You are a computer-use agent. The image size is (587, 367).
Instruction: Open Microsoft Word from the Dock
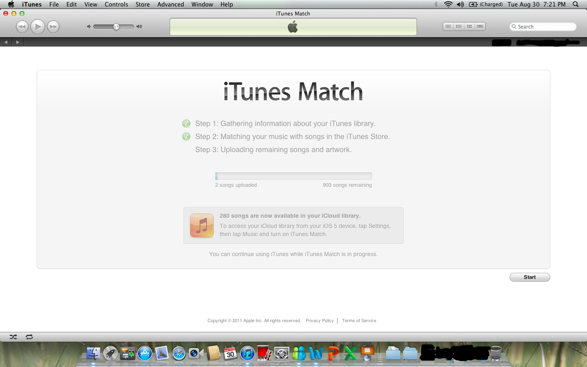[316, 353]
